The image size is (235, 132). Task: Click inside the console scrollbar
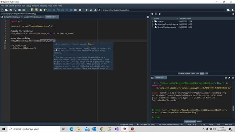(233, 108)
